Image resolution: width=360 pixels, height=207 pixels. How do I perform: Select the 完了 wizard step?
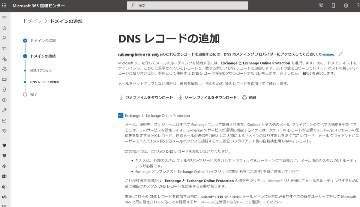click(x=34, y=94)
